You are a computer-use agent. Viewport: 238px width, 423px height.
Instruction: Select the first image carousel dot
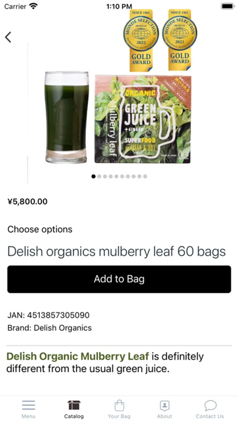pos(93,176)
